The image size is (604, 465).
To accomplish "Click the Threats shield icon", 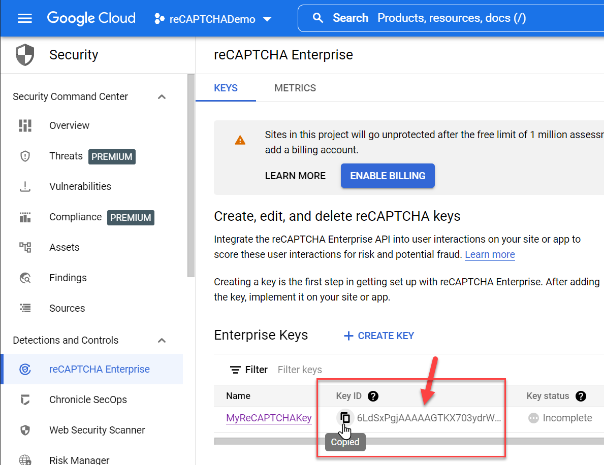I will click(25, 156).
